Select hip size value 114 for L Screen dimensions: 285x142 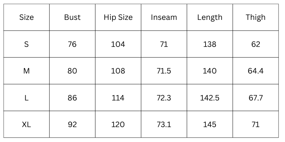coord(118,98)
